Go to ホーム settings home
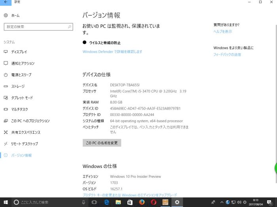Viewport: 277px width, 207px height. (x=15, y=15)
